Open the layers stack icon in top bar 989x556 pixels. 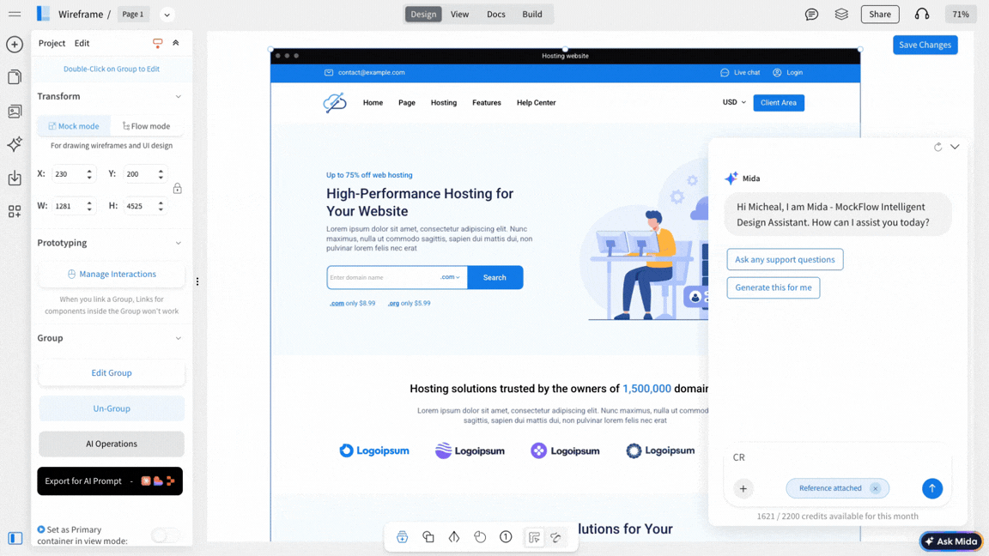point(841,15)
